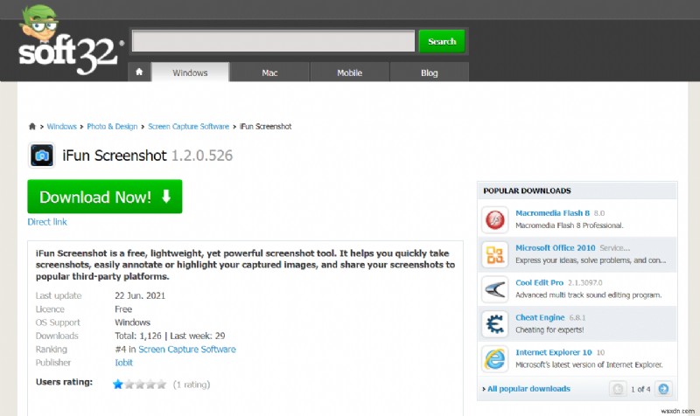Click 'Macromedia Flash 8 Professional.' description
This screenshot has height=416, width=700.
[570, 225]
